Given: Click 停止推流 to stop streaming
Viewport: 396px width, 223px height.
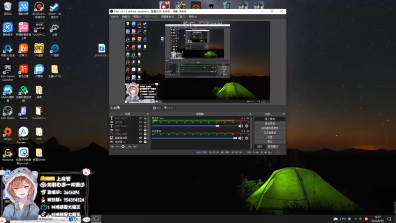Looking at the screenshot, I should point(270,119).
